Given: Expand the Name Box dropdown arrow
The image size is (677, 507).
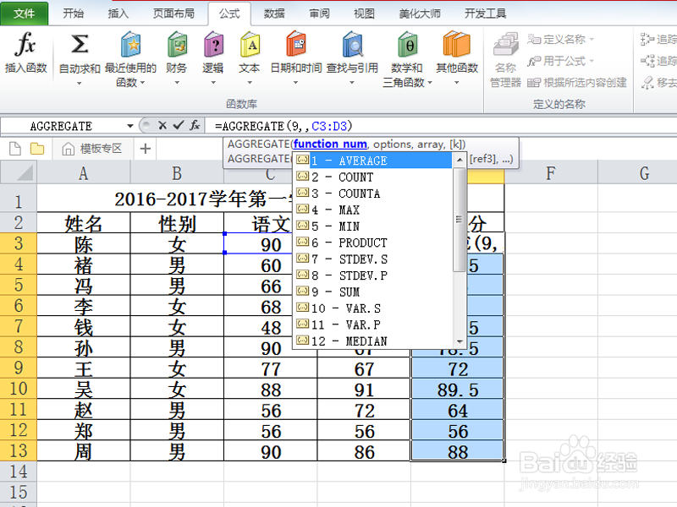Looking at the screenshot, I should pos(129,126).
